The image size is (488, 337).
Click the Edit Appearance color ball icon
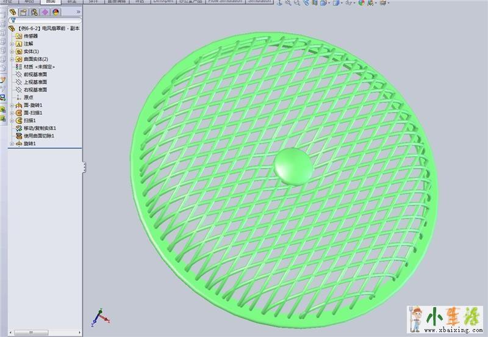point(361,3)
